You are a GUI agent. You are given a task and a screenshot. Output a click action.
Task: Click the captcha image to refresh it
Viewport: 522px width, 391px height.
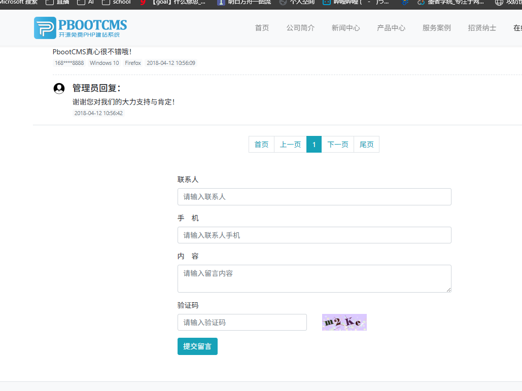(x=344, y=322)
